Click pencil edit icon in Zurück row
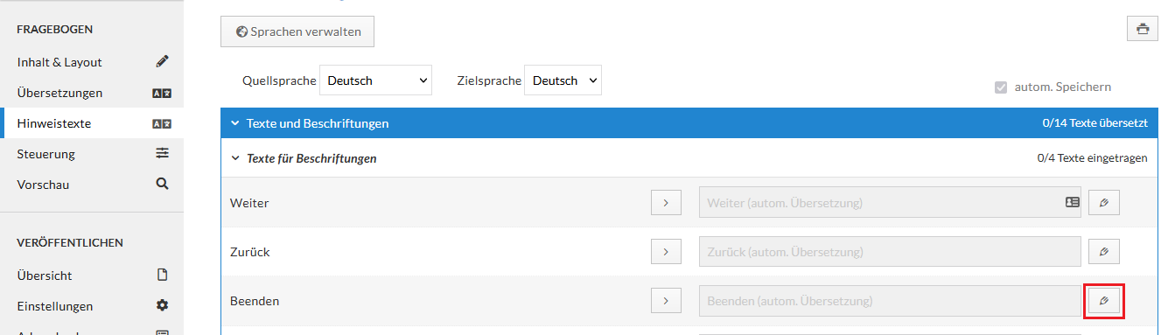Screen dimensions: 1161x335 tap(1104, 252)
